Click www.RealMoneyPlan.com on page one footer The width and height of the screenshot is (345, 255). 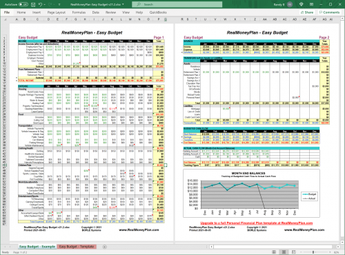click(139, 229)
